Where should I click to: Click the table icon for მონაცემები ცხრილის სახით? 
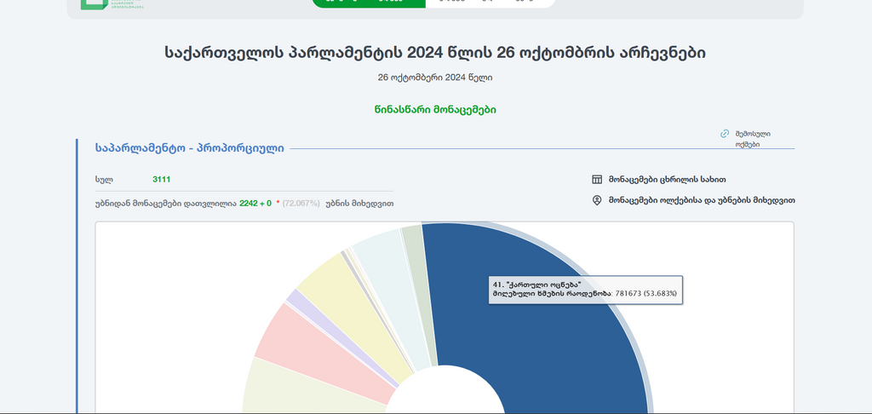[597, 180]
